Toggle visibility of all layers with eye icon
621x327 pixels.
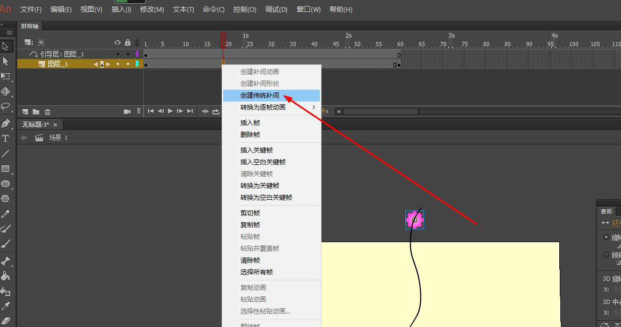(x=118, y=42)
